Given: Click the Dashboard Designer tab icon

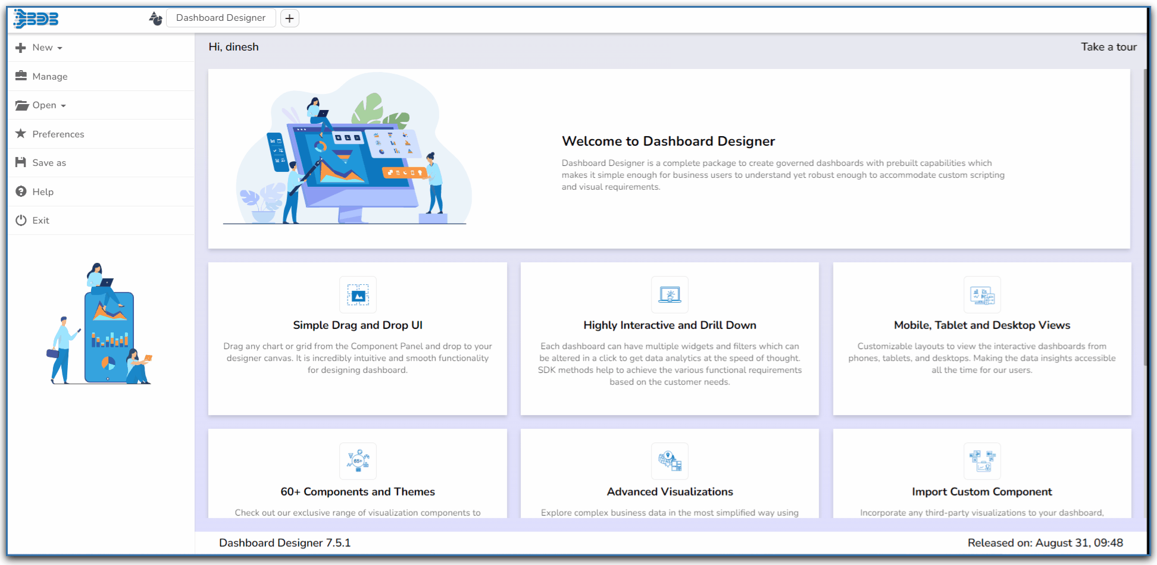Looking at the screenshot, I should coord(156,18).
